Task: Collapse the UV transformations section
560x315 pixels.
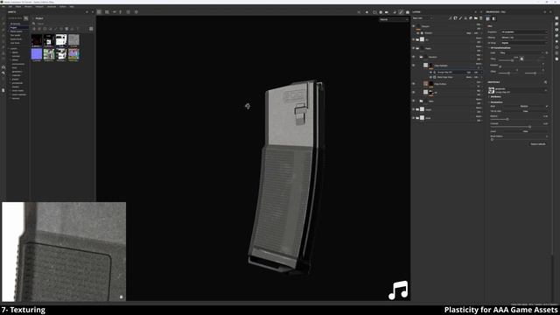Action: point(500,48)
